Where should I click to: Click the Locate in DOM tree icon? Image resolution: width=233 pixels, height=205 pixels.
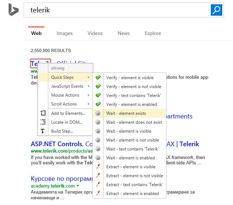[x=43, y=122]
